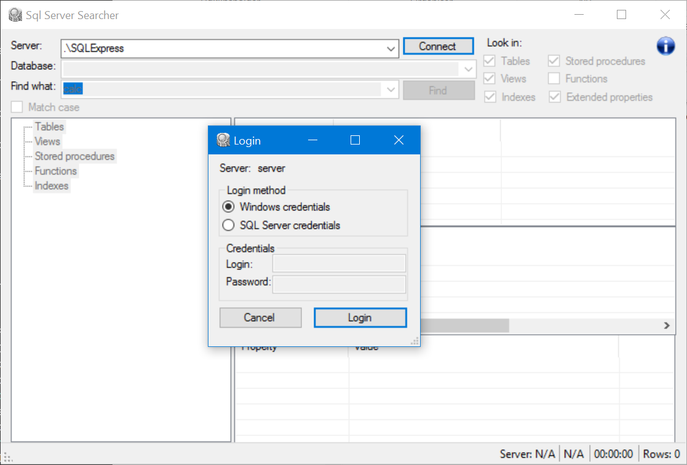Click the blue info icon
This screenshot has width=687, height=465.
(665, 46)
